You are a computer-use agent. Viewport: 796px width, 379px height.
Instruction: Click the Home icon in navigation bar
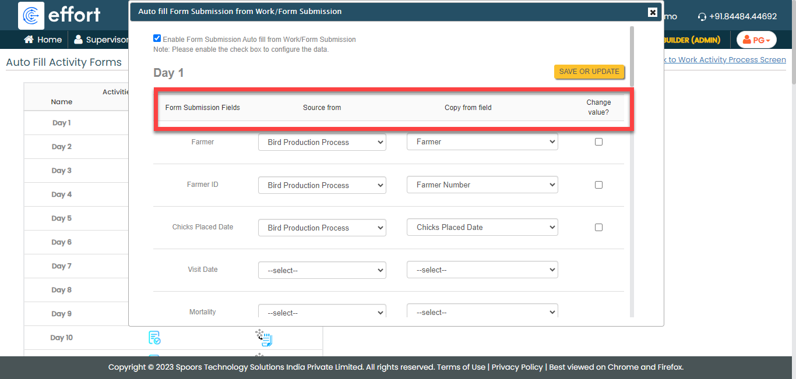[29, 40]
